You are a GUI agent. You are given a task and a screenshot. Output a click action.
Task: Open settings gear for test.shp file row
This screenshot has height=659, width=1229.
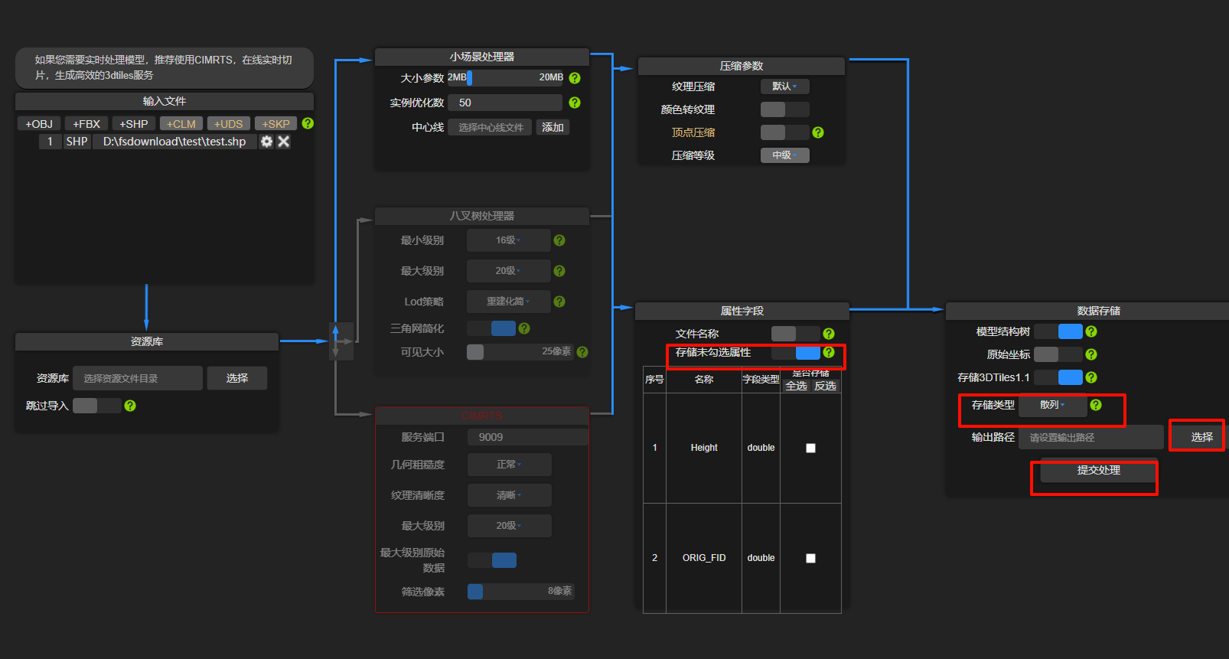point(266,142)
